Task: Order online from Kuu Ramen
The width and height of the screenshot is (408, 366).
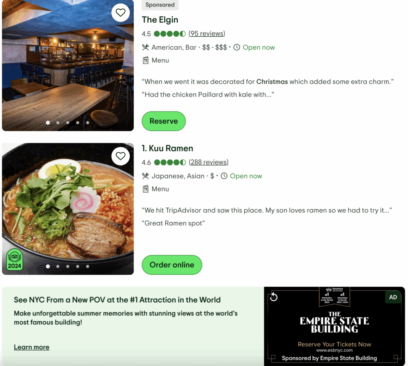Action: pos(172,265)
